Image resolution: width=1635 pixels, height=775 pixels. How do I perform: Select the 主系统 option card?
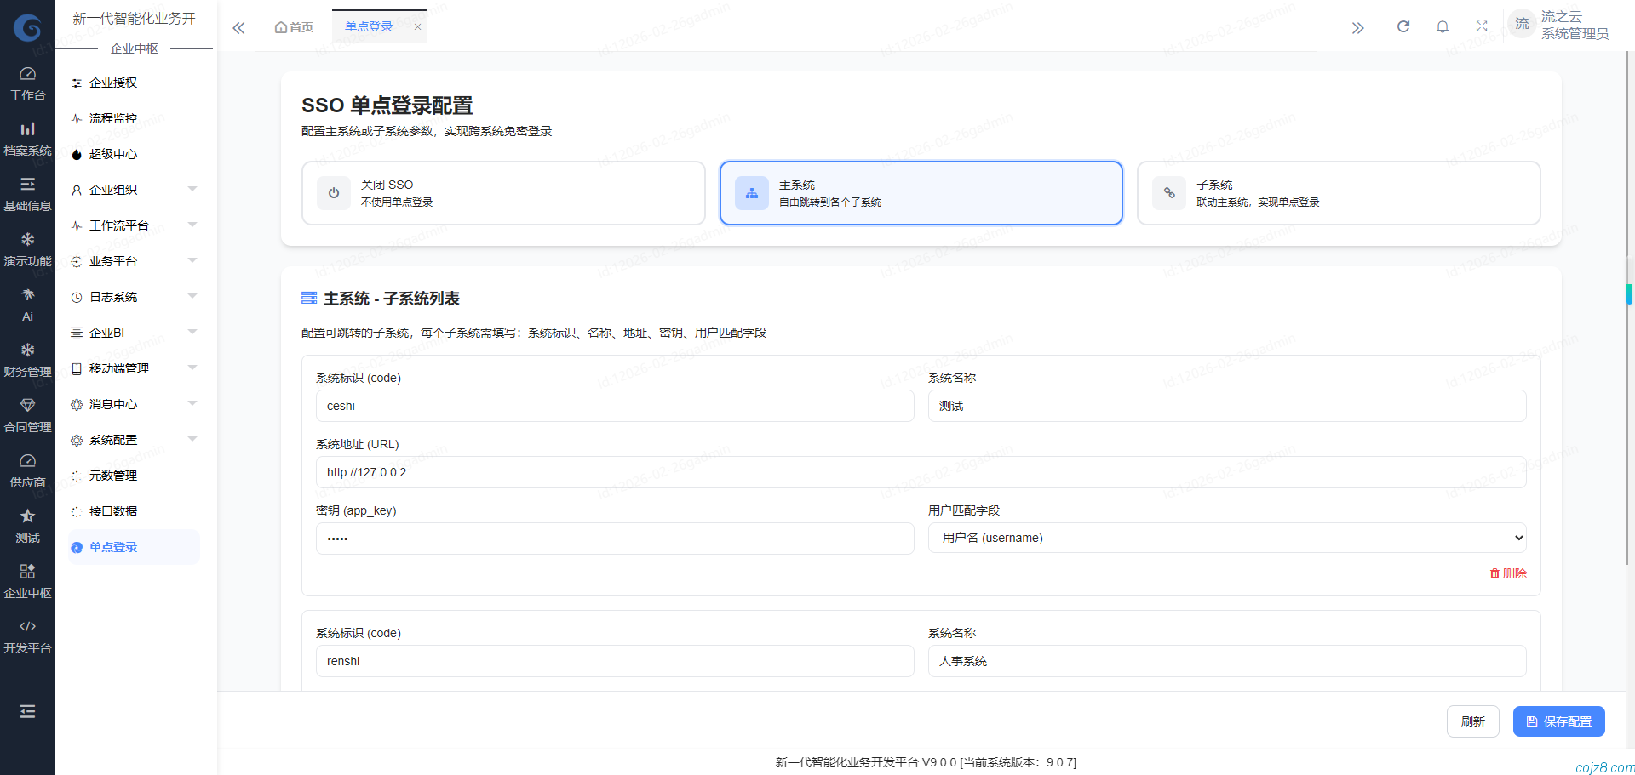coord(921,193)
